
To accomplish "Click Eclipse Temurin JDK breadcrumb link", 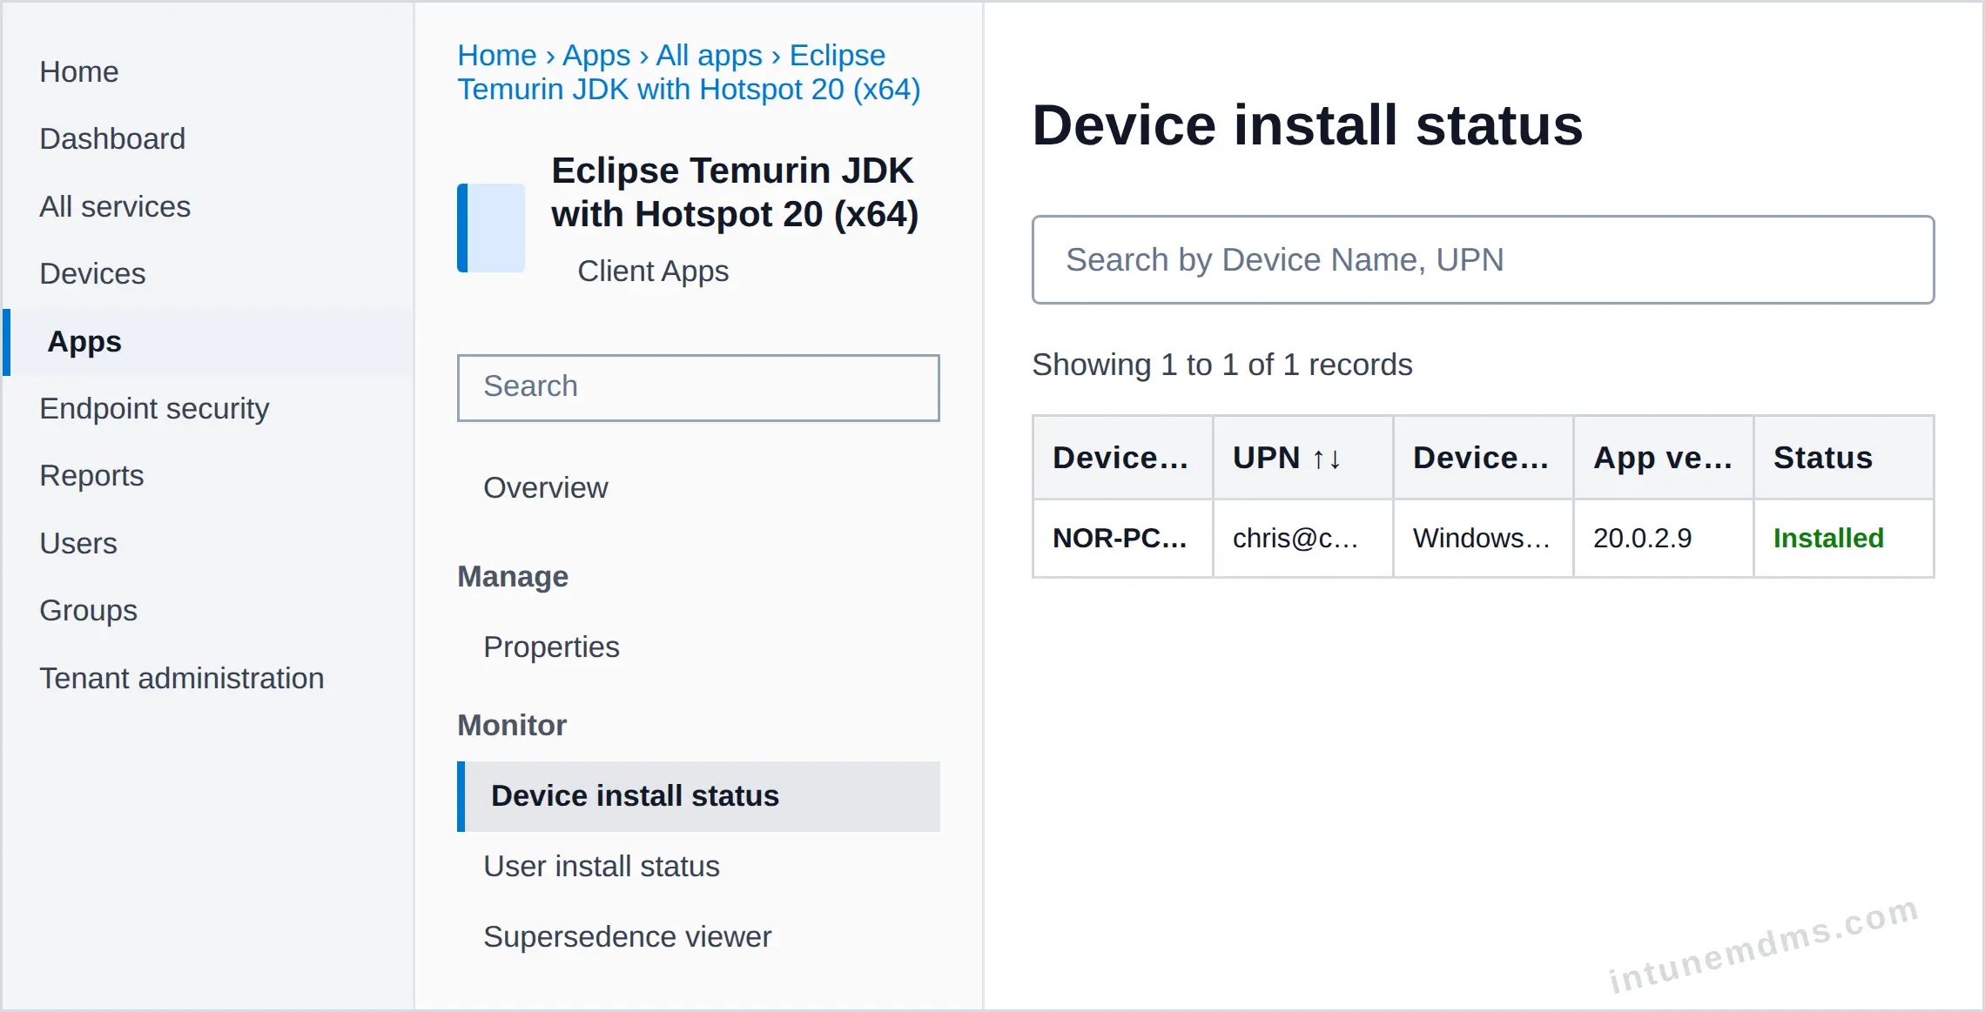I will 689,72.
